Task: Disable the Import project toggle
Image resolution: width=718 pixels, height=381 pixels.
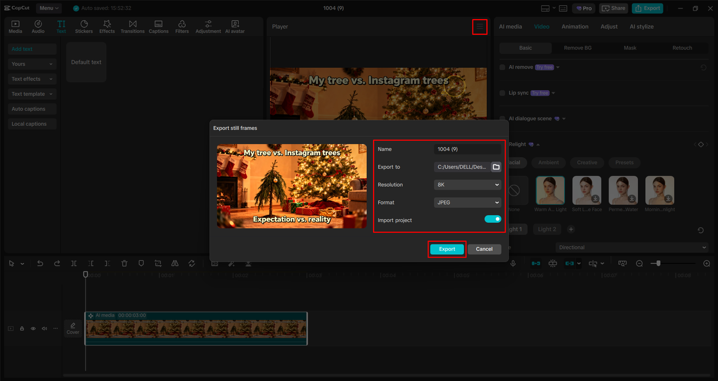Action: (x=493, y=219)
